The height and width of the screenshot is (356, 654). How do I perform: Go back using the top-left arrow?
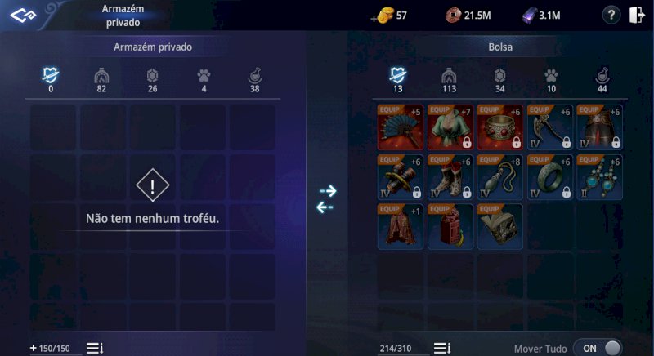tap(23, 16)
